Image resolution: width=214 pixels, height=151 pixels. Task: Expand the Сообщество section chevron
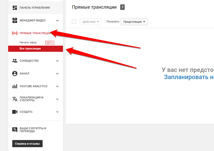point(57,61)
